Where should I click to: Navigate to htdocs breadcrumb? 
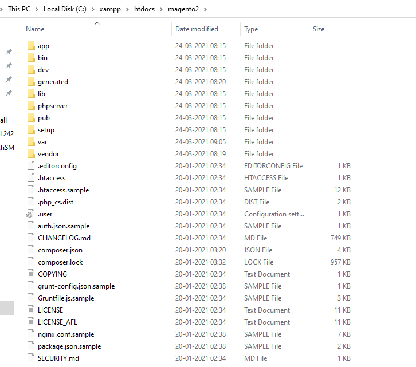(144, 9)
